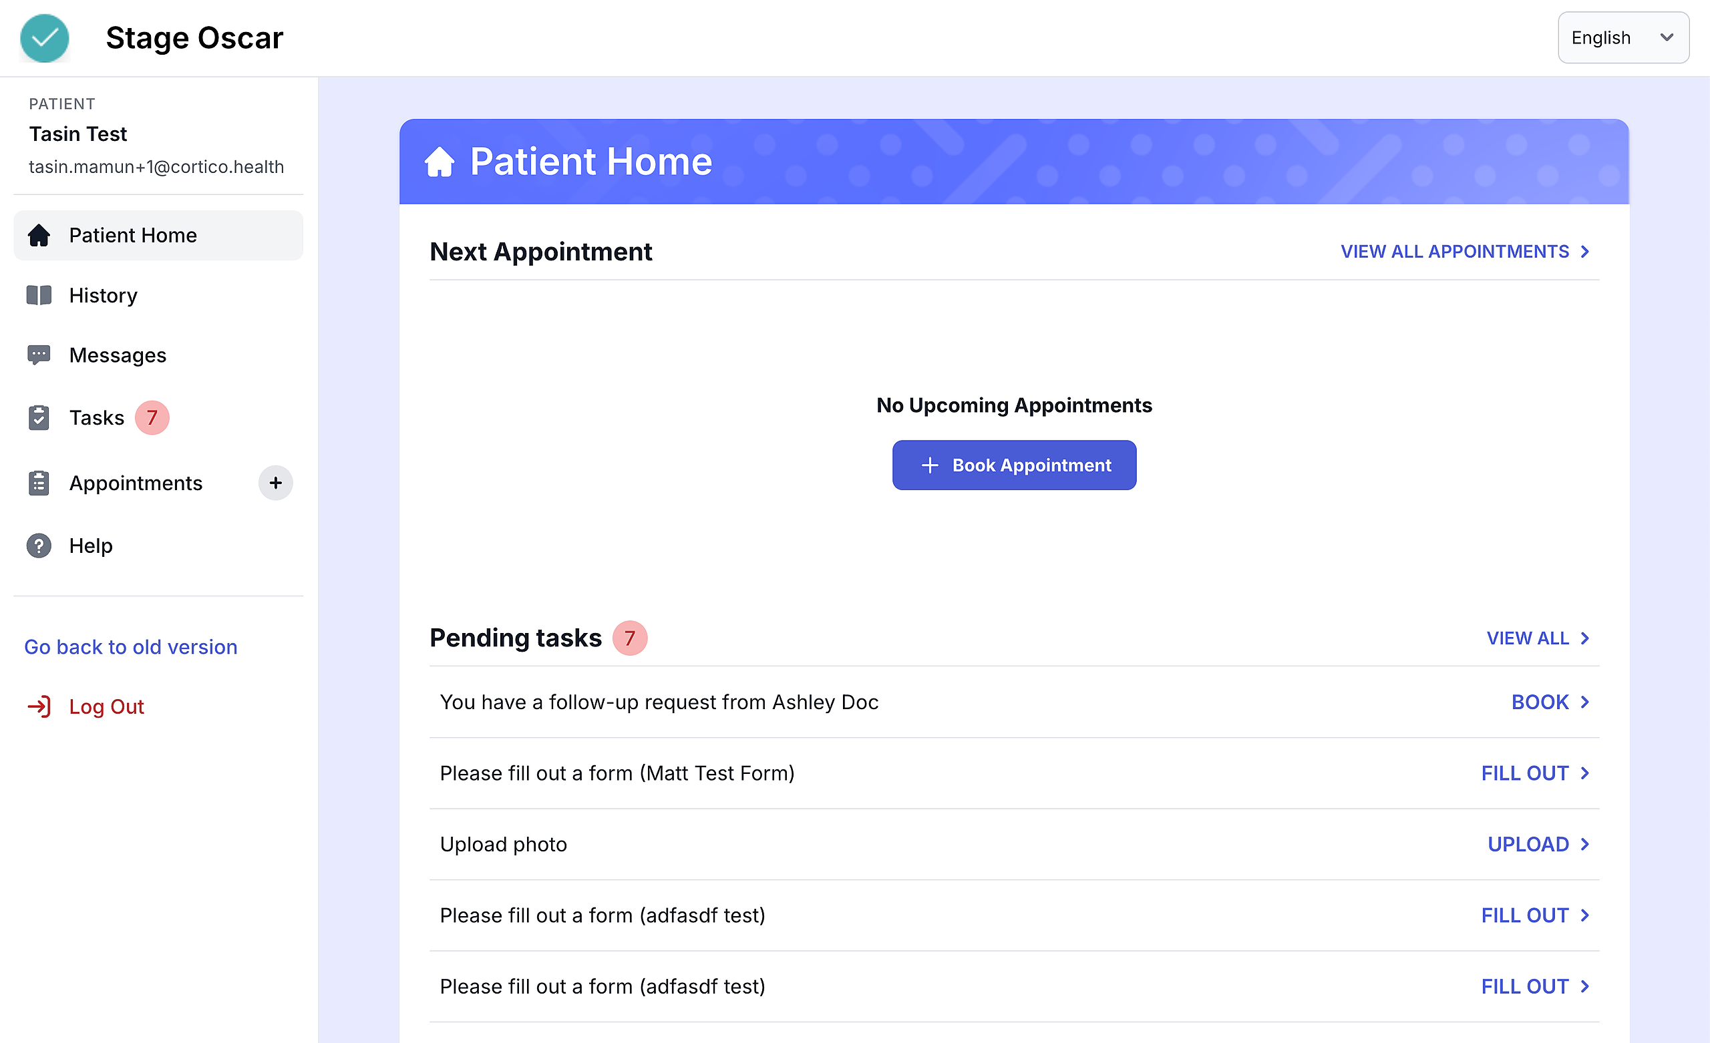Click the Tasks clipboard icon
This screenshot has height=1043, width=1710.
(x=39, y=418)
